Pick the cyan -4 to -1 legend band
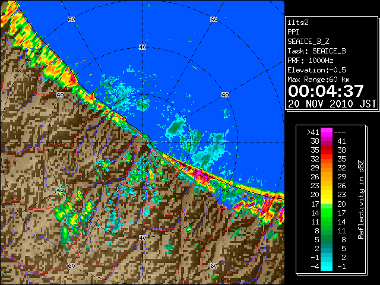Screen dimensions: 380x285 (327, 266)
